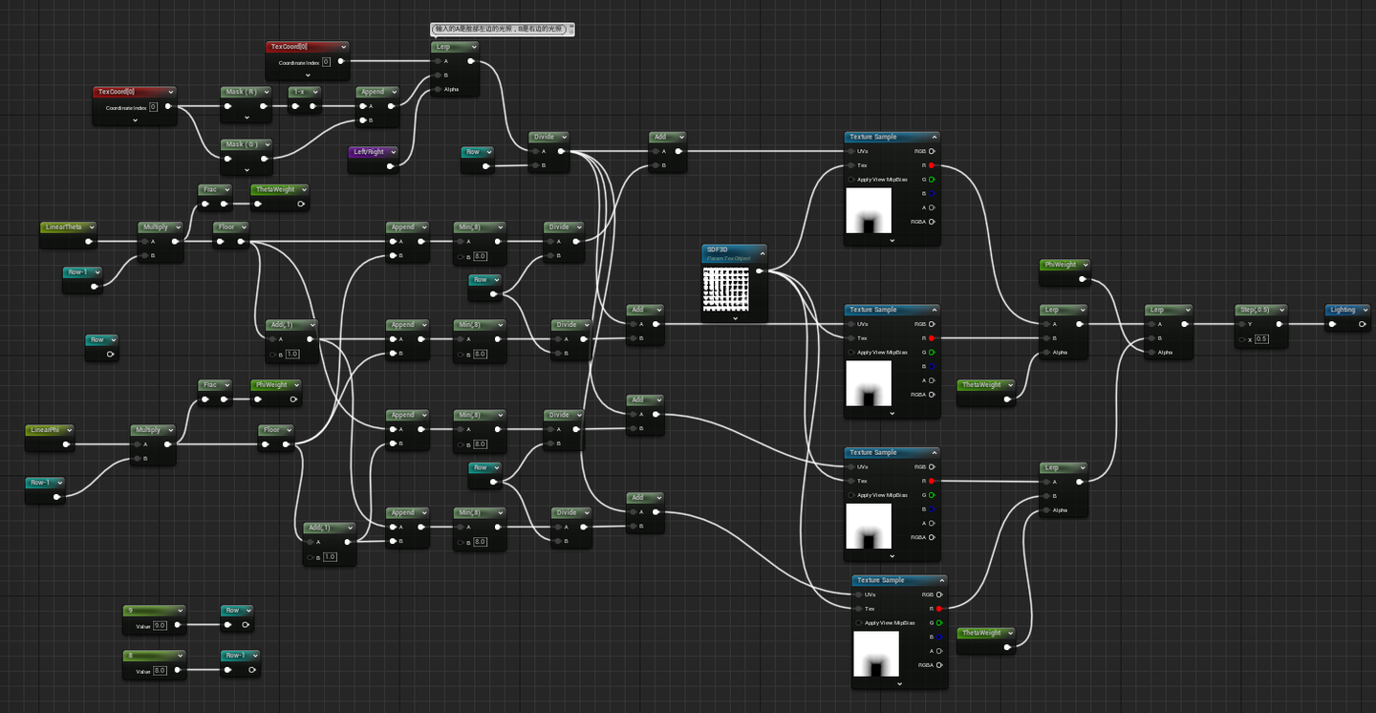The width and height of the screenshot is (1376, 713).
Task: Edit Coordinate Index of TexCoord wired to Lerp
Action: [x=326, y=61]
